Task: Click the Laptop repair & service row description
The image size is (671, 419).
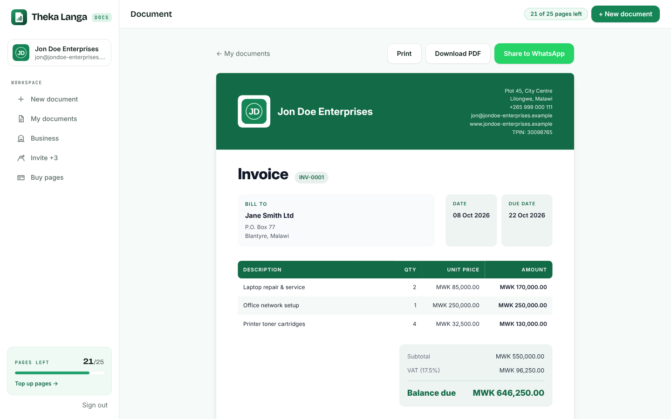Action: point(274,287)
